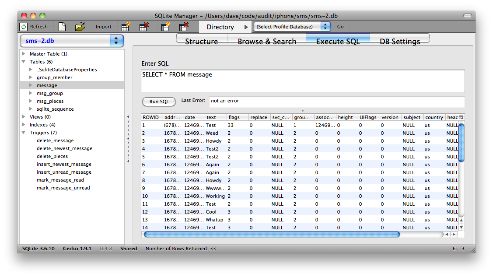Click the arrow next to Directory
Viewport: 493px width, 277px height.
point(246,27)
